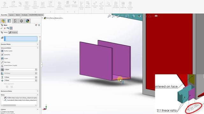204x114 pixels.
Task: Click Exploded View tool
Action: point(95,5)
